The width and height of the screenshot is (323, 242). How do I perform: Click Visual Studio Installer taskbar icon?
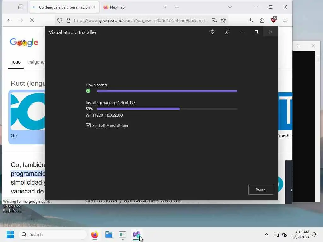pyautogui.click(x=136, y=234)
